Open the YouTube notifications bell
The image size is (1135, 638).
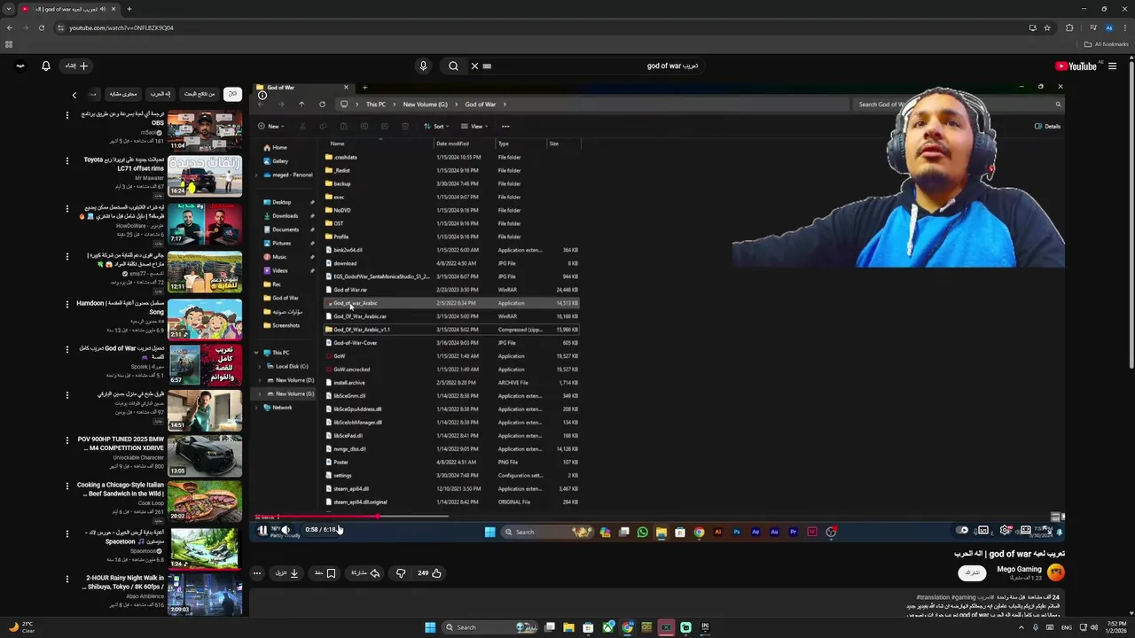[x=46, y=66]
